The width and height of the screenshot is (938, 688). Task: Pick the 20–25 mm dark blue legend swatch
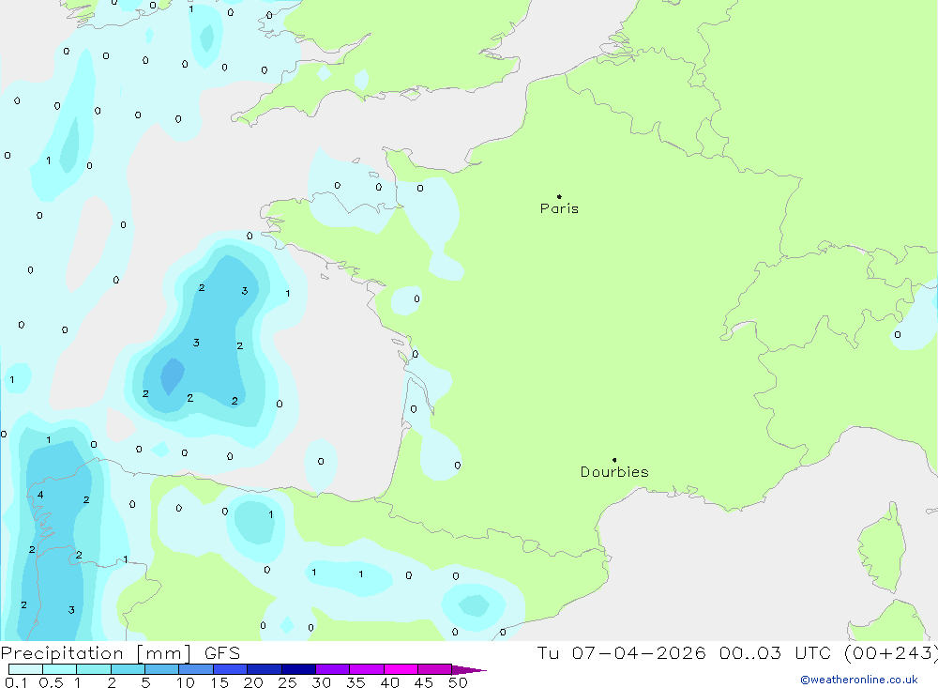(265, 669)
